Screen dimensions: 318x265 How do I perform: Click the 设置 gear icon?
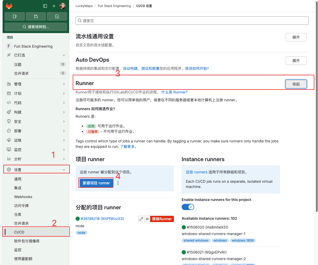(9, 169)
